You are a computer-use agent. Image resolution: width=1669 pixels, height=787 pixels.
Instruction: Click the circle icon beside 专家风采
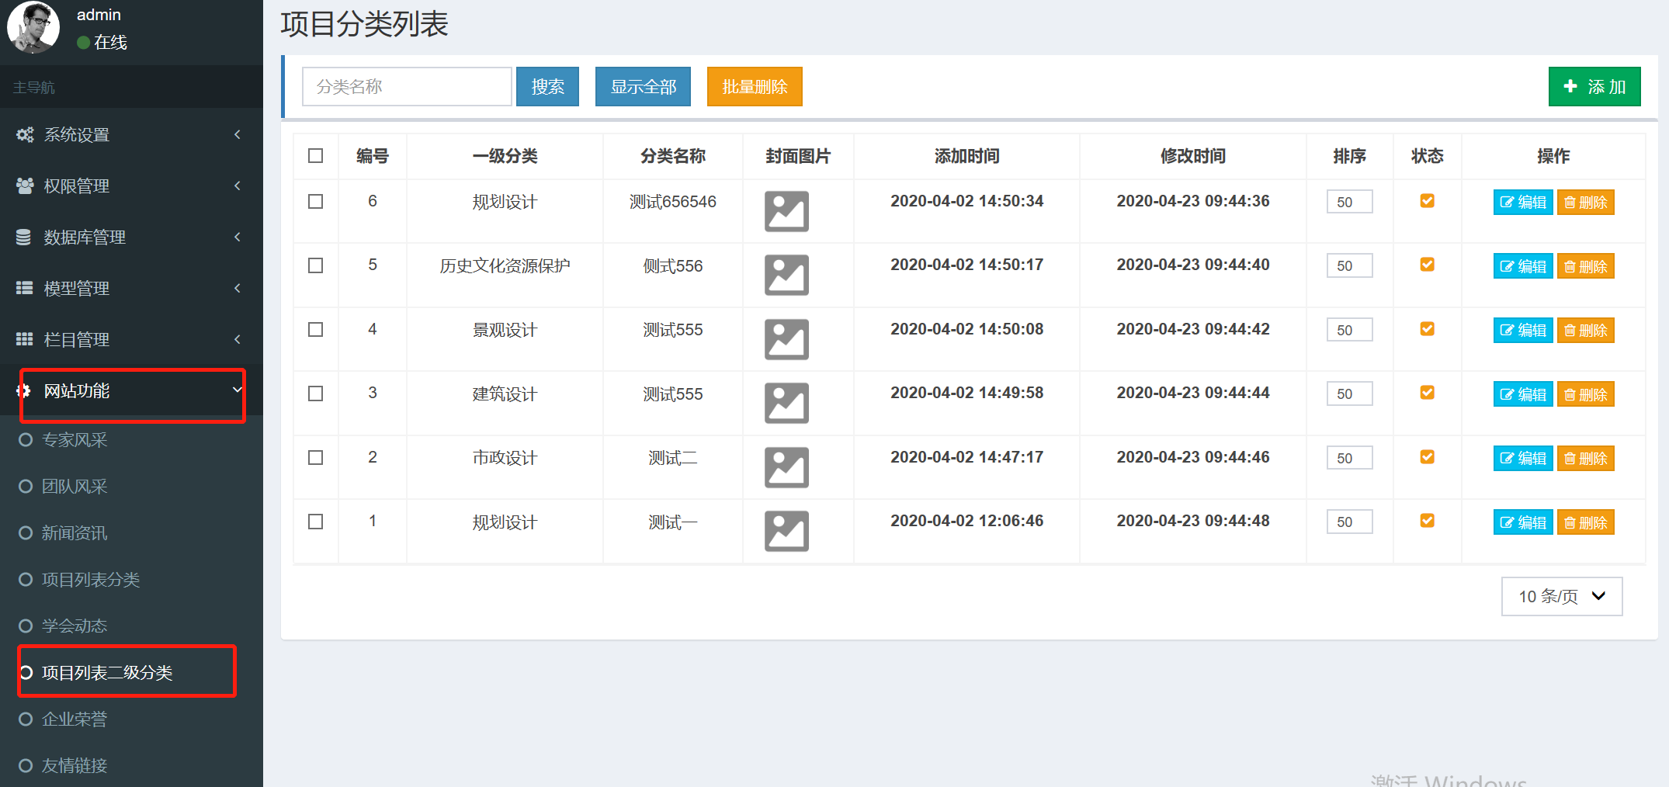(x=26, y=440)
